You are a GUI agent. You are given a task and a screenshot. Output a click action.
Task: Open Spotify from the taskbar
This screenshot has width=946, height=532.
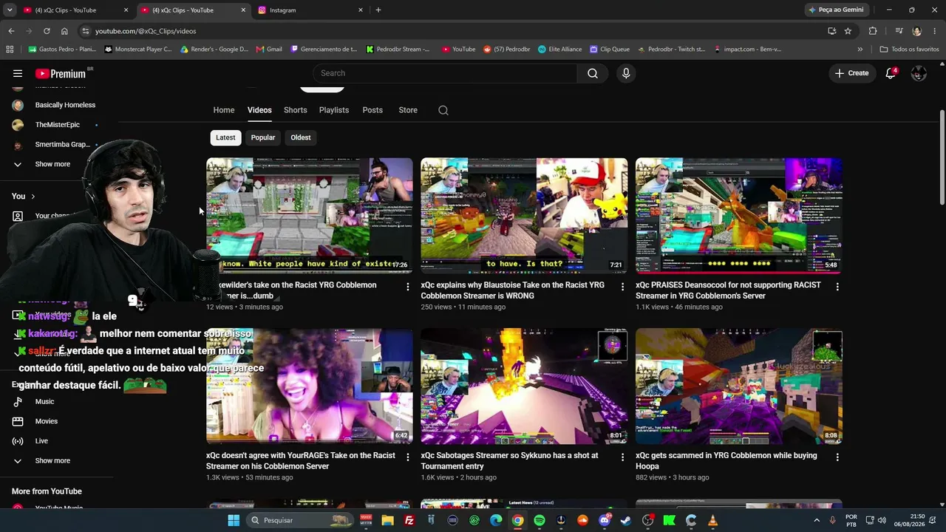pyautogui.click(x=540, y=520)
